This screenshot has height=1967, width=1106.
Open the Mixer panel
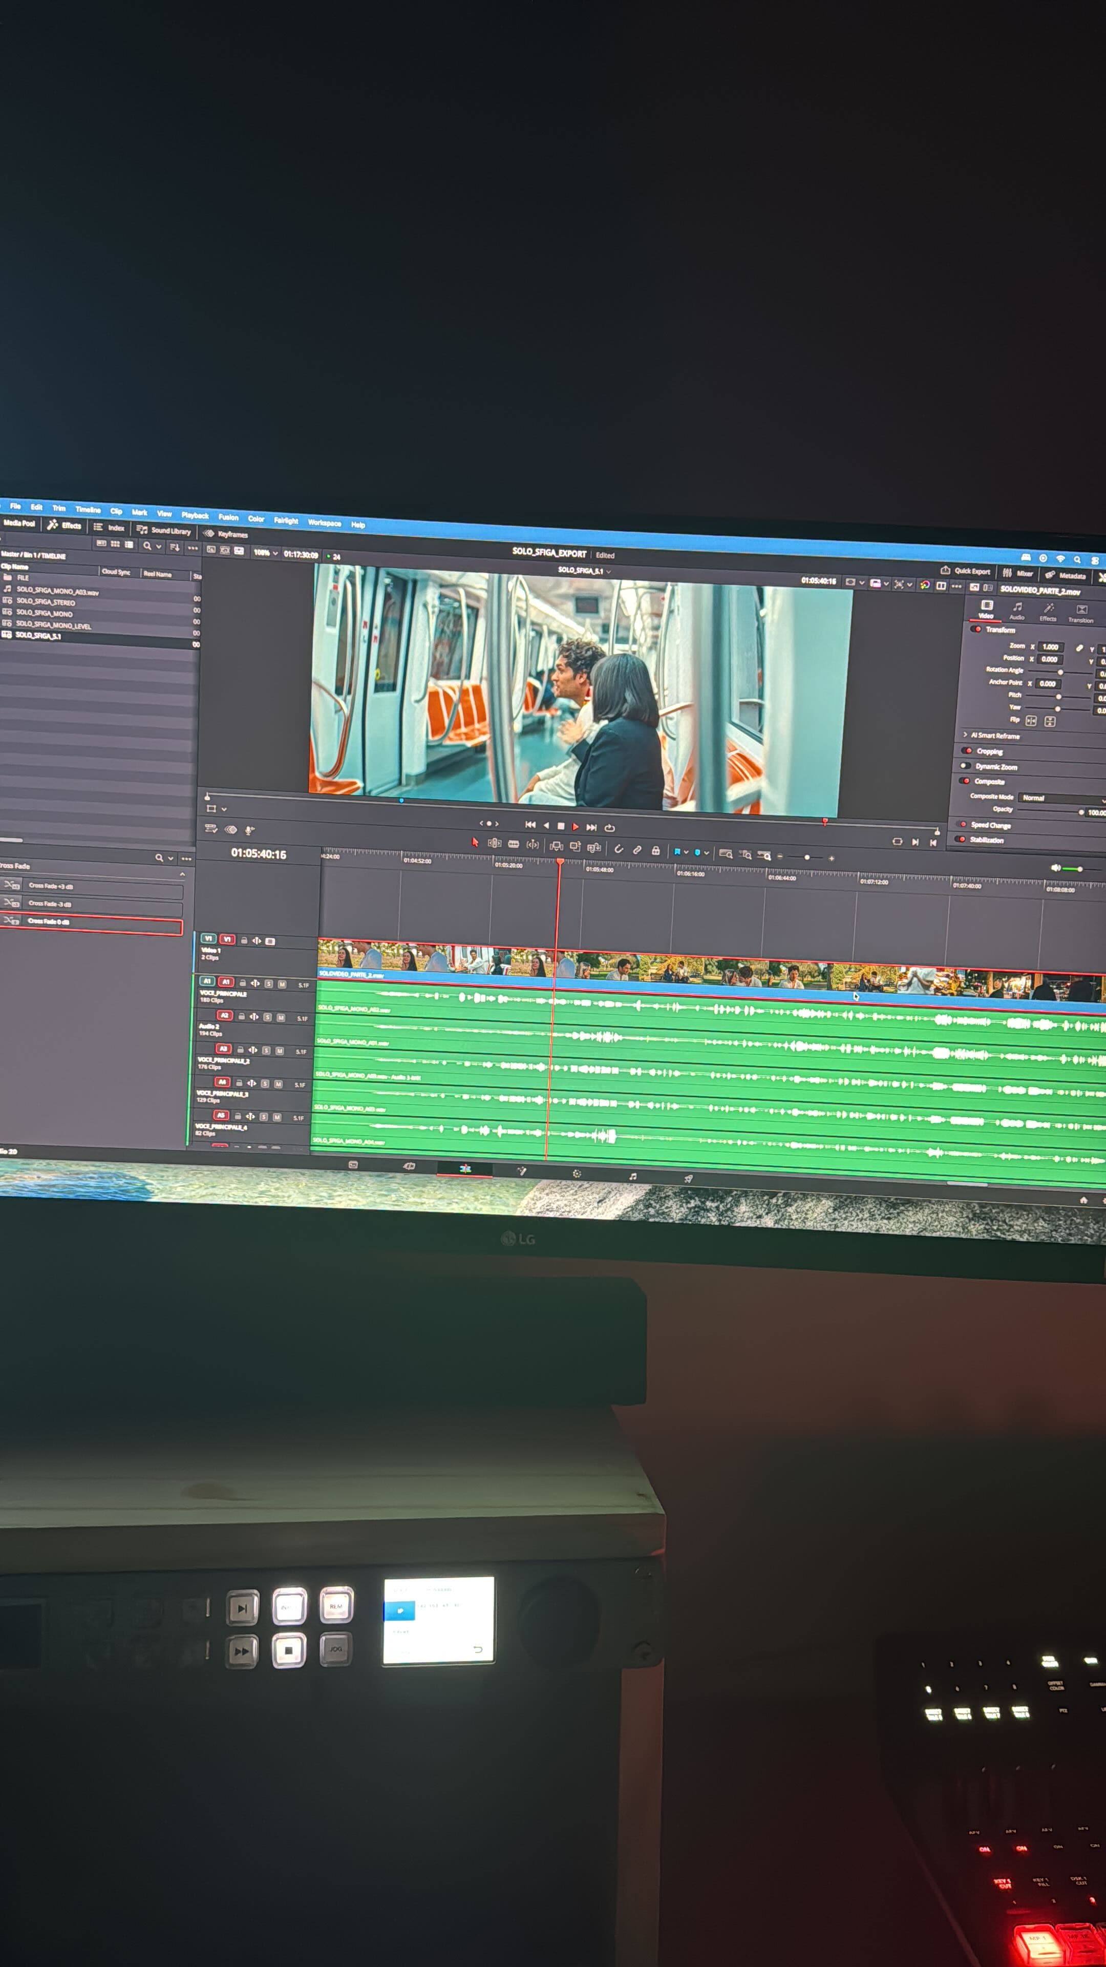1017,573
